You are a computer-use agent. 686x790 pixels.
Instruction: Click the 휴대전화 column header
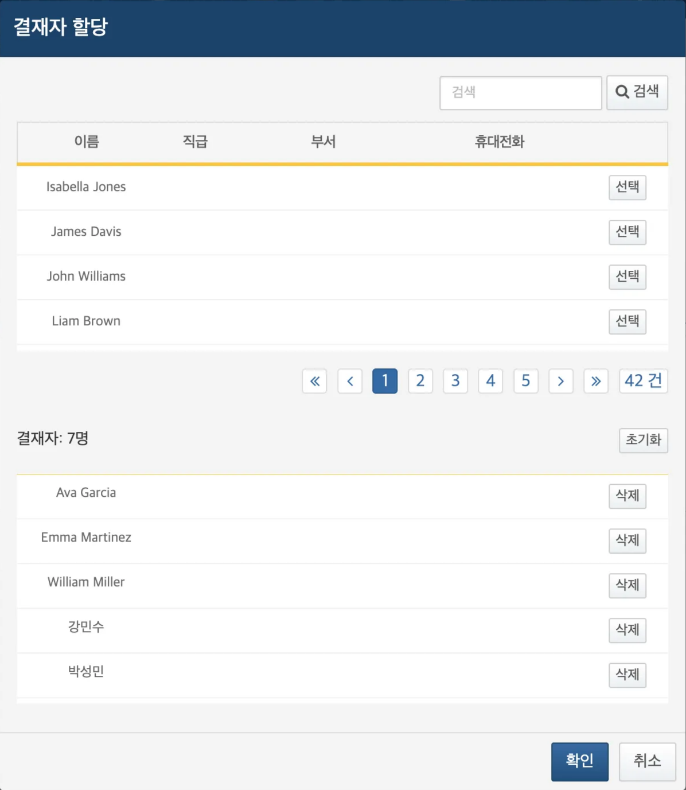[500, 142]
